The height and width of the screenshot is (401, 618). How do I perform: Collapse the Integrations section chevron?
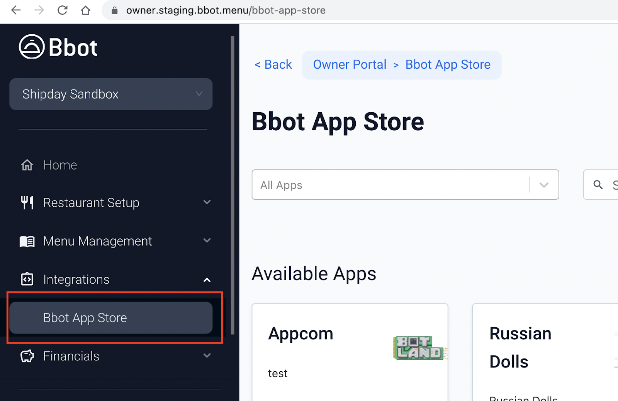pos(207,280)
